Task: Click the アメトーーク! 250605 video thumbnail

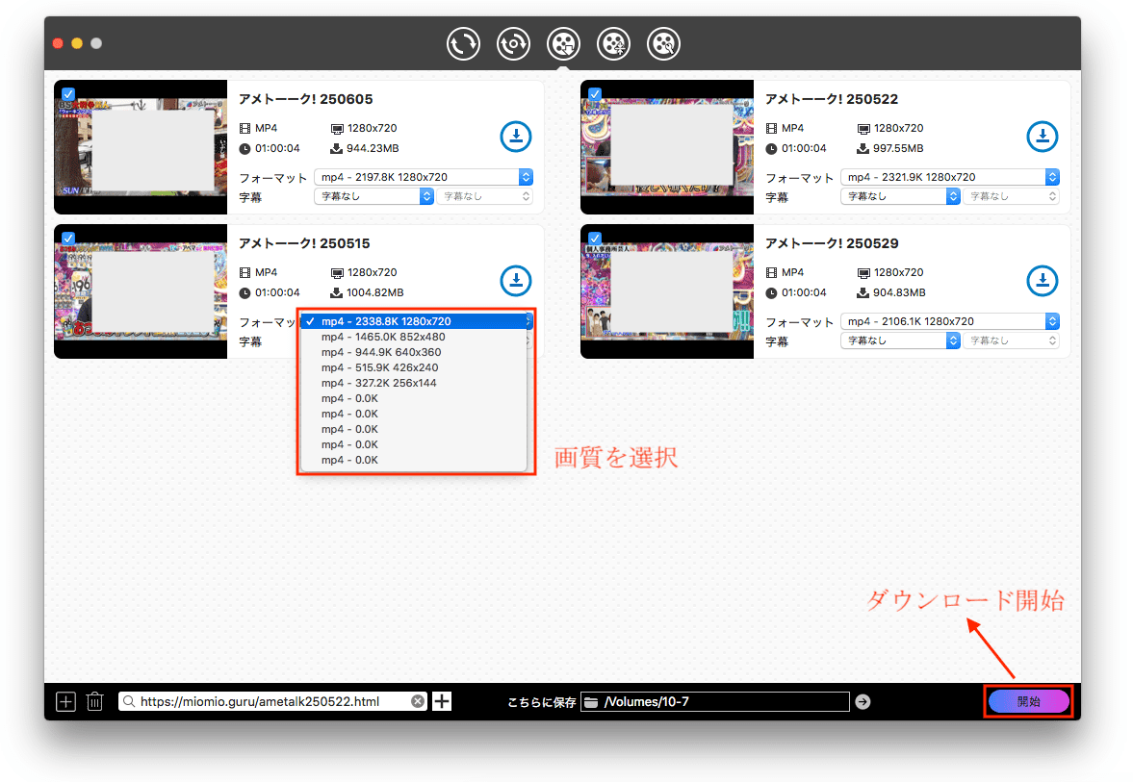Action: click(141, 147)
